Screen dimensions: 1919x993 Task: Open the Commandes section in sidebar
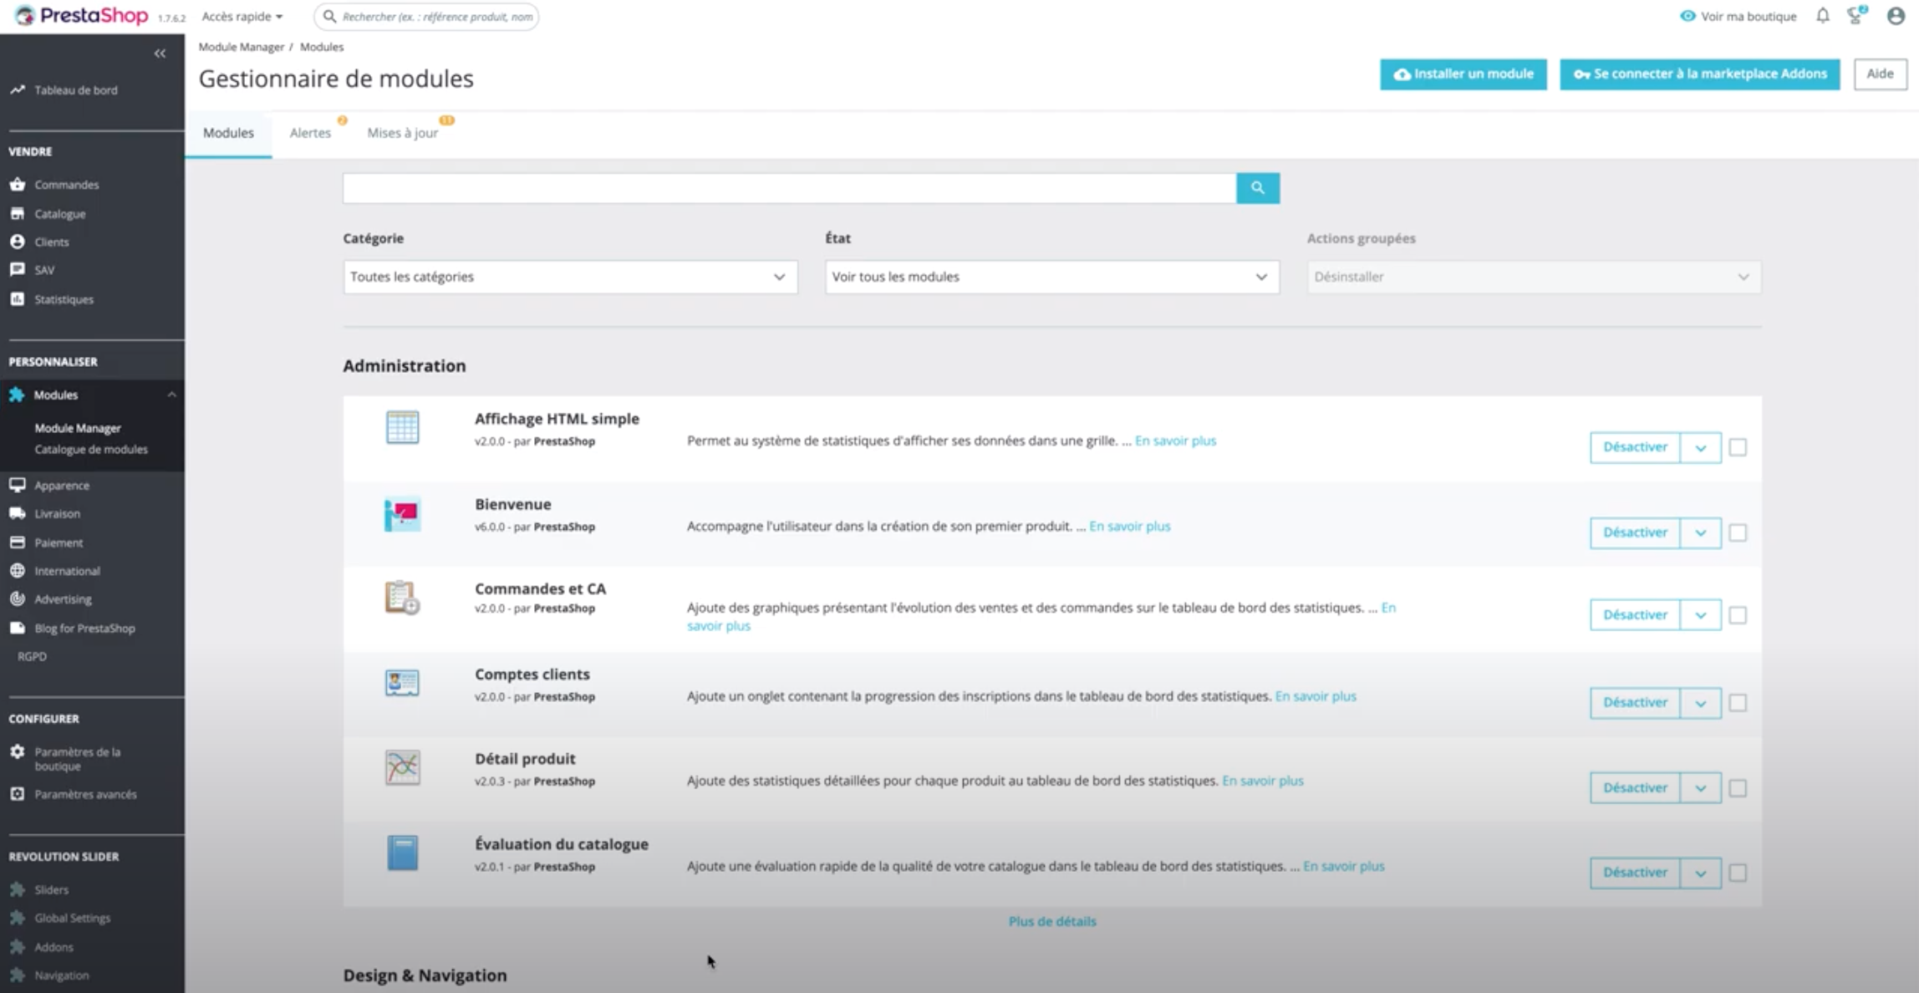67,184
